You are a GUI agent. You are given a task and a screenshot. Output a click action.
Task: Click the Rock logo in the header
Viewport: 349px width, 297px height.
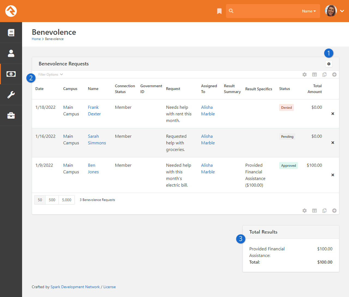click(11, 11)
